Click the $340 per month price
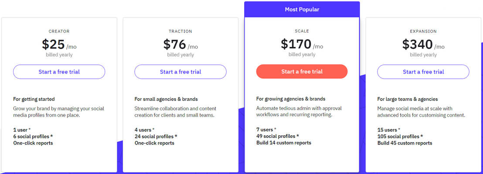483x174 pixels. pyautogui.click(x=423, y=44)
